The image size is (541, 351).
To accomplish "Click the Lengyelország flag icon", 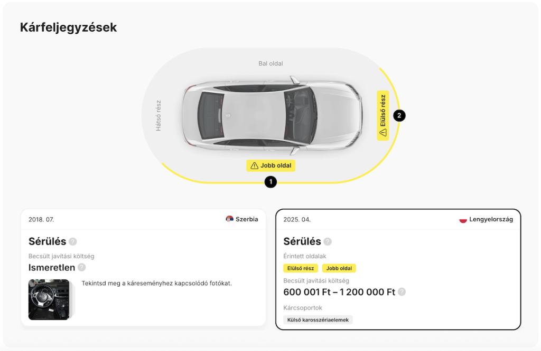I will 464,219.
